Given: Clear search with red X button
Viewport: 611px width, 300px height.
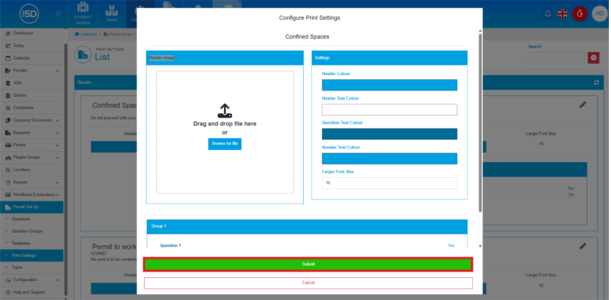Looking at the screenshot, I should pos(593,58).
